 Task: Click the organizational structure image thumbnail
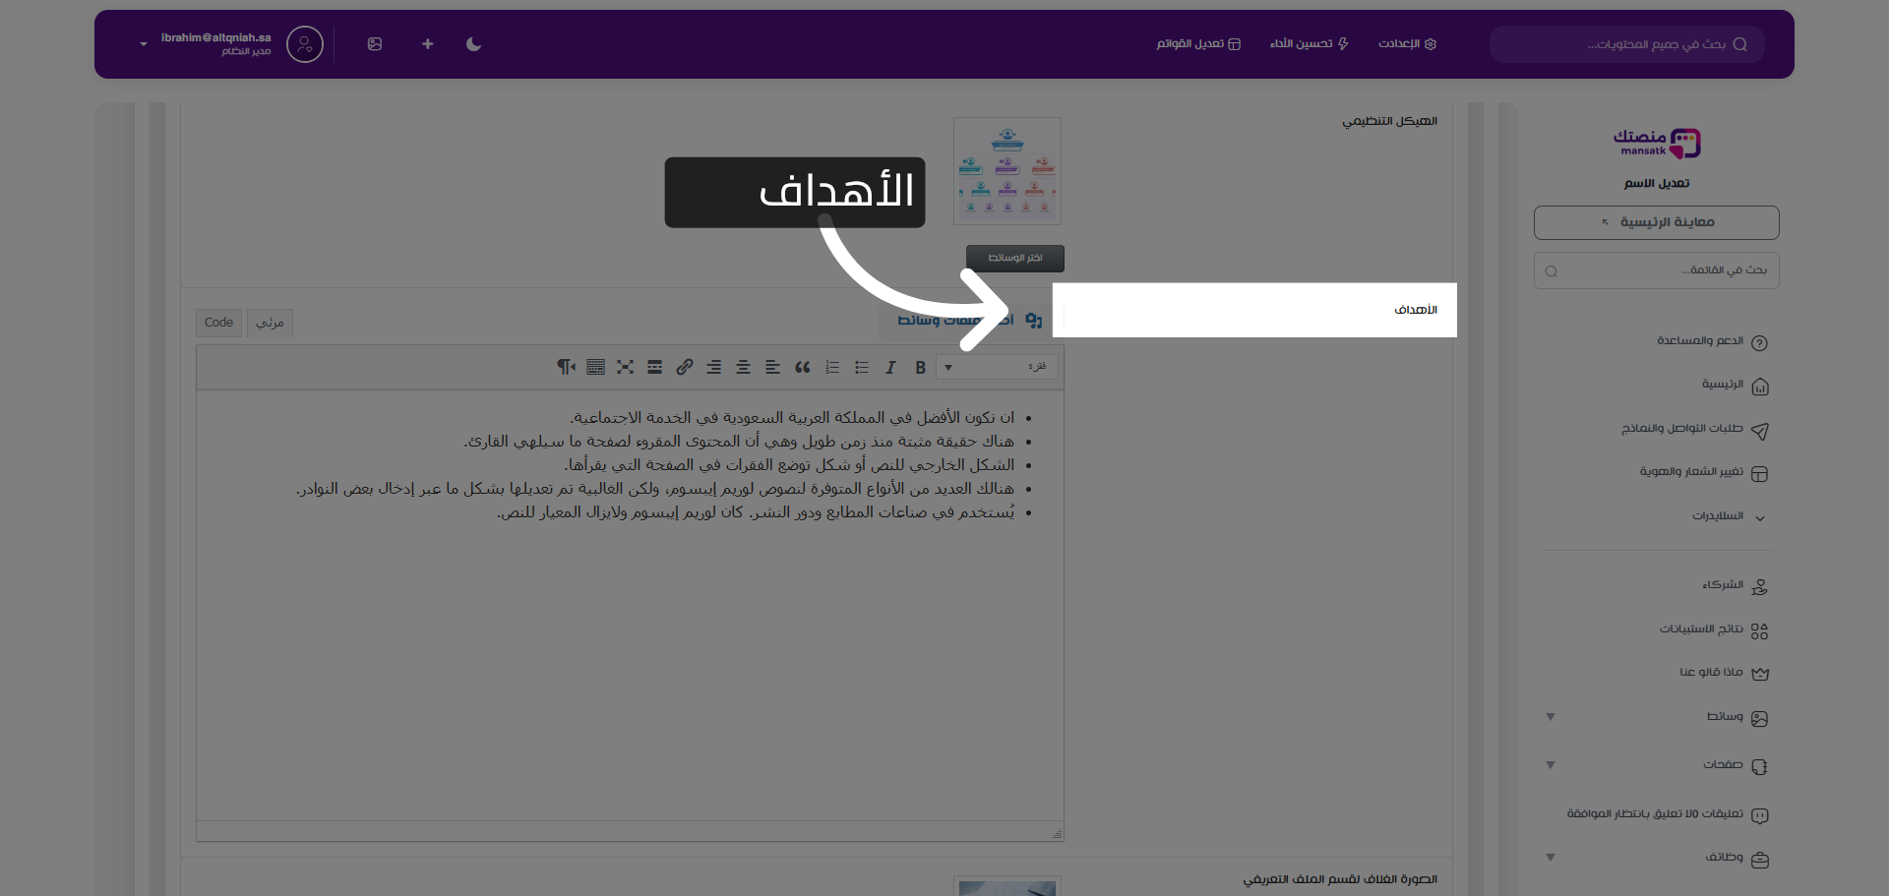pyautogui.click(x=1007, y=170)
